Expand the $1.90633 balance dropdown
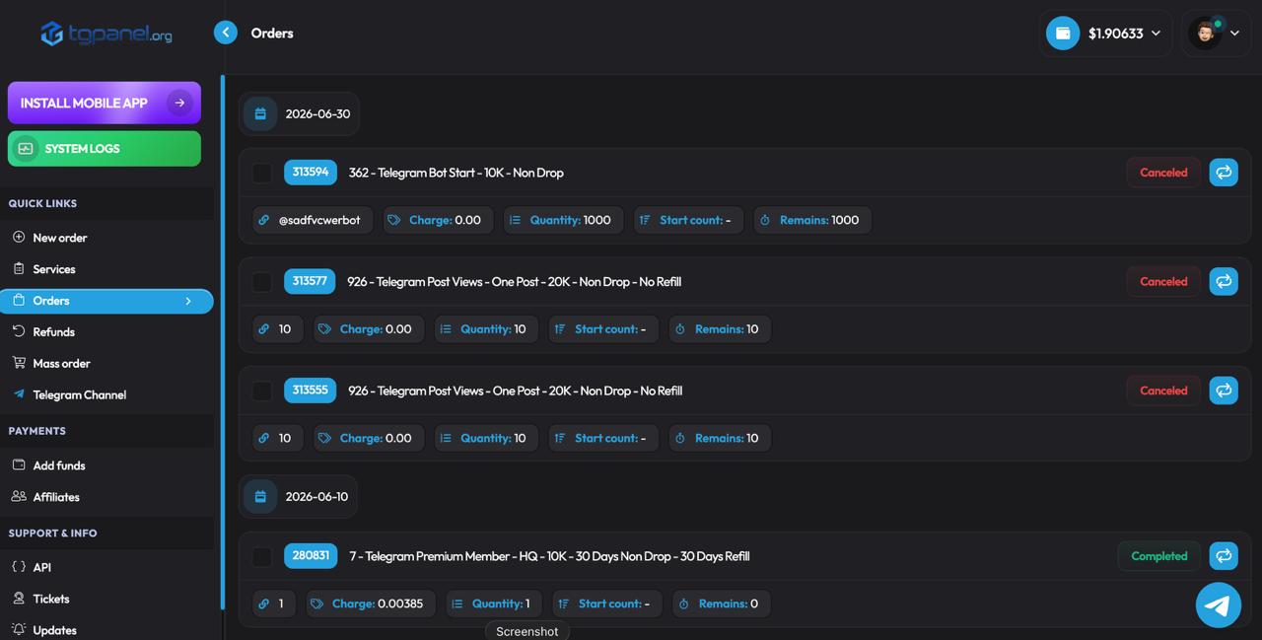The image size is (1262, 640). [x=1157, y=34]
